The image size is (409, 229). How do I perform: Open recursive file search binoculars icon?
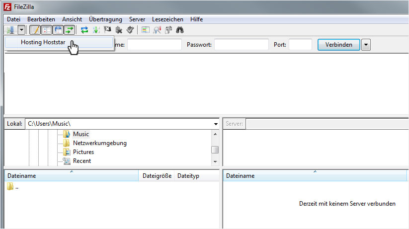(180, 30)
